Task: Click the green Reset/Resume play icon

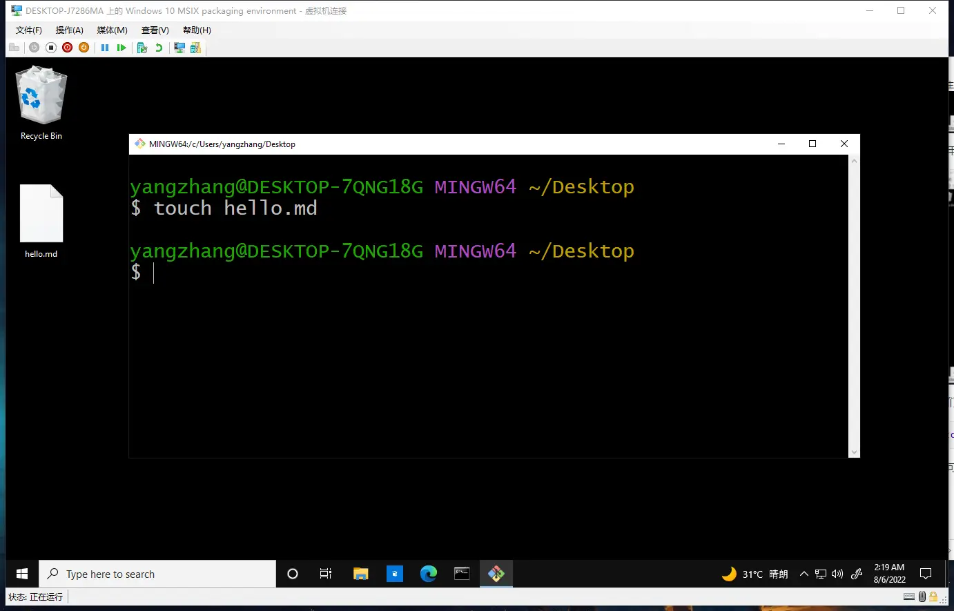Action: click(121, 48)
